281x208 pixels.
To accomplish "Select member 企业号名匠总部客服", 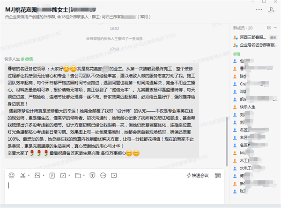I will click(x=255, y=45).
